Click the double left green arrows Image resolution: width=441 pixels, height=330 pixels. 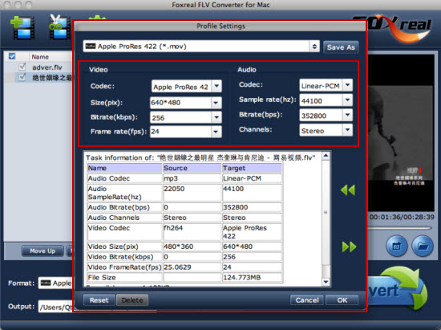(x=348, y=190)
